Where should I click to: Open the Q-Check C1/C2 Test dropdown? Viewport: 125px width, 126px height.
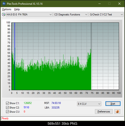point(106,15)
